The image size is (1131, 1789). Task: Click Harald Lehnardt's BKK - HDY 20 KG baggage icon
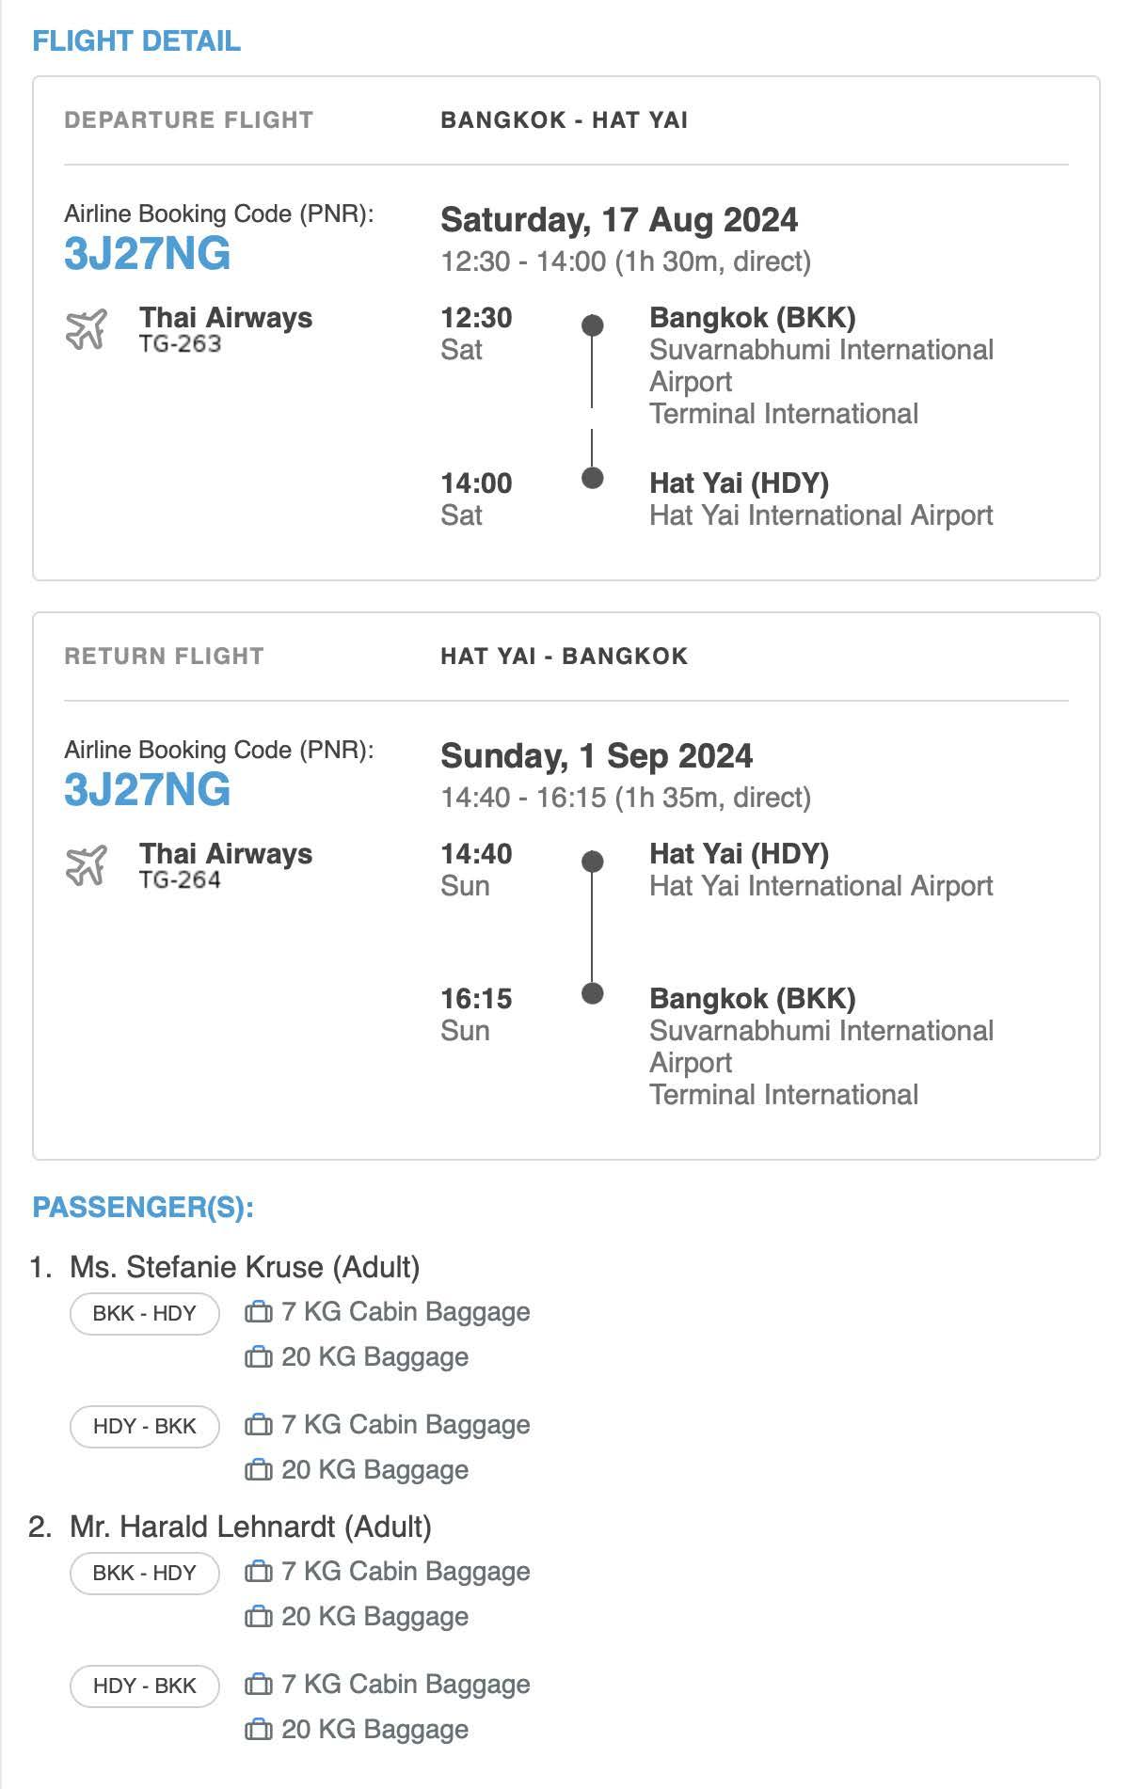(259, 1617)
